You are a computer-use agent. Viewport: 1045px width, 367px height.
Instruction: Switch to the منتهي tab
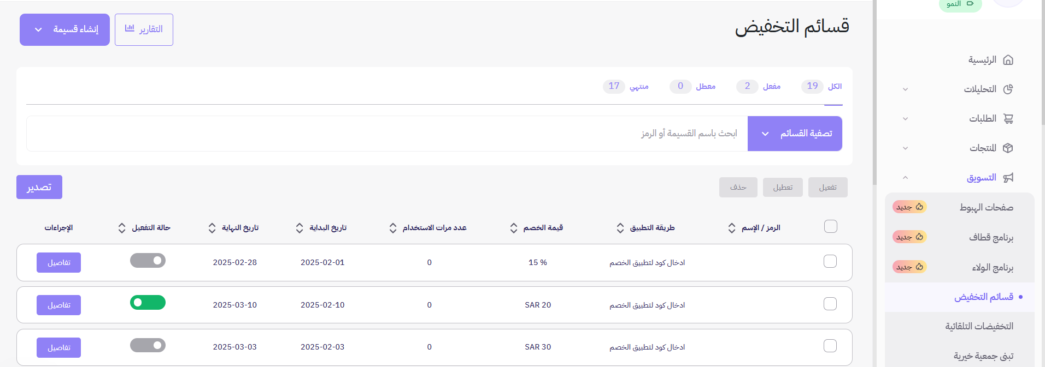626,86
